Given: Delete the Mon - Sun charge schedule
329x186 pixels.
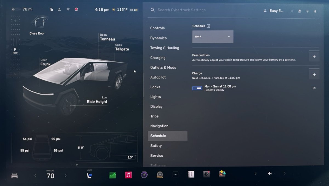Looking at the screenshot, I should tap(314, 88).
